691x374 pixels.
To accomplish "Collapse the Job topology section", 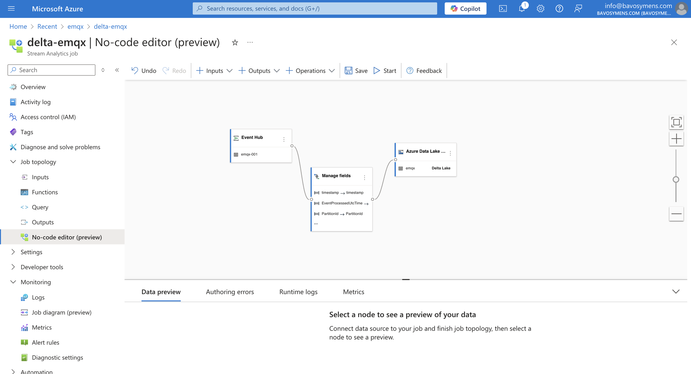I will pos(13,162).
